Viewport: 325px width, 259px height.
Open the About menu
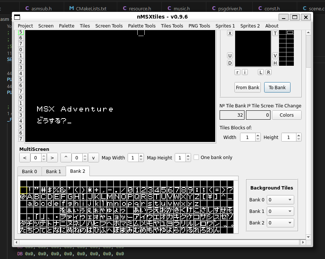[272, 26]
